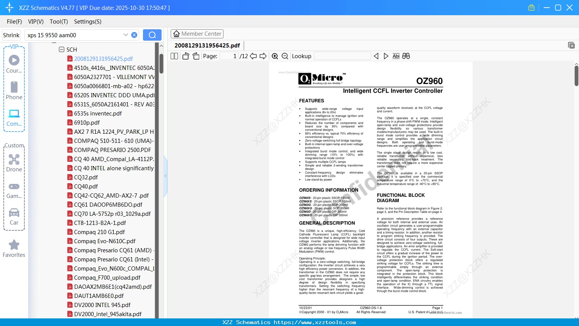Open CQ32.pdf
Screen dimensions: 579x326
[86, 177]
